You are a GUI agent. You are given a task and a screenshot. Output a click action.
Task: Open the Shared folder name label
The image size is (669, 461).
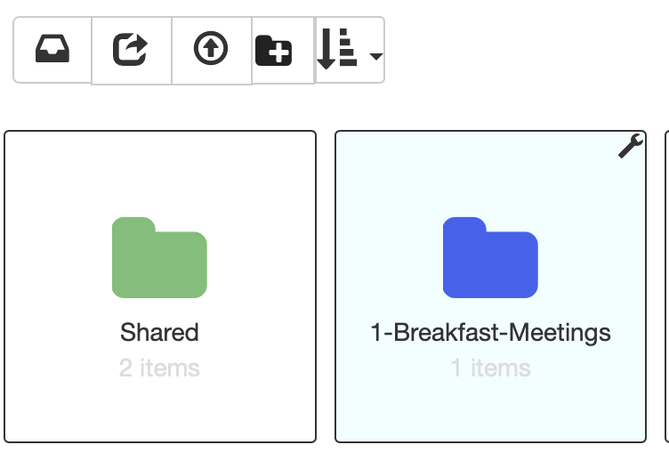(159, 333)
